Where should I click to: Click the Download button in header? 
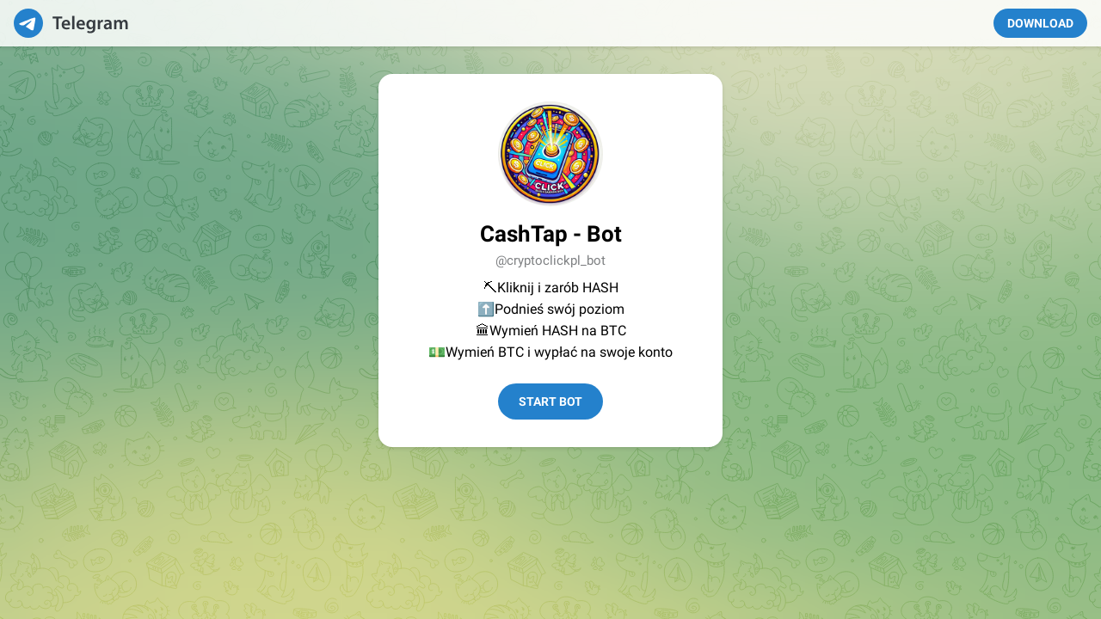coord(1040,23)
